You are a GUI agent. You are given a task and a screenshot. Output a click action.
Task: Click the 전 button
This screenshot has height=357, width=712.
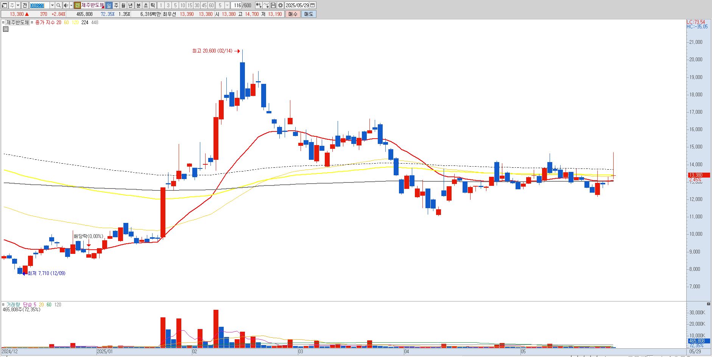point(25,5)
